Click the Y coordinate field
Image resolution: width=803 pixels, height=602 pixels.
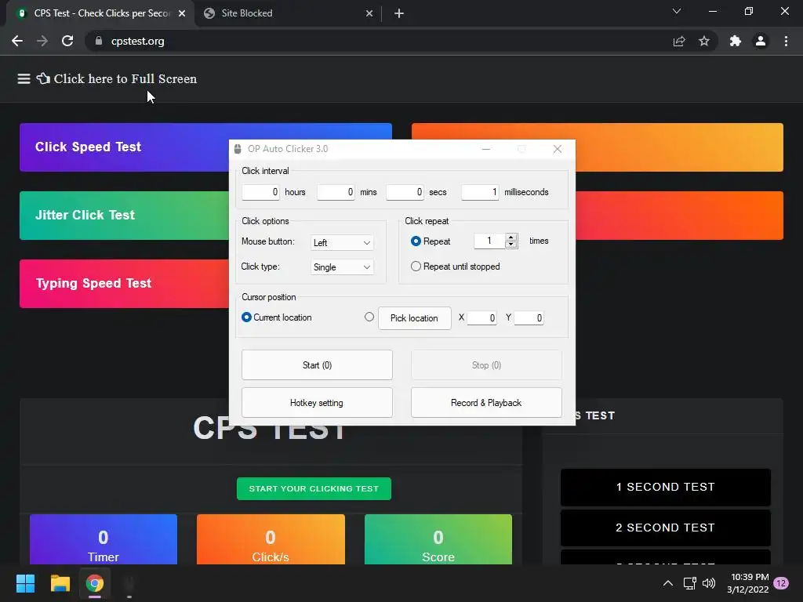click(x=529, y=318)
